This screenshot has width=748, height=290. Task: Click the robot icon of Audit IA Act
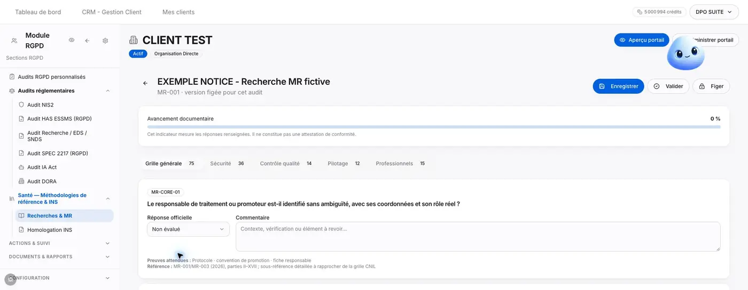[x=21, y=167]
